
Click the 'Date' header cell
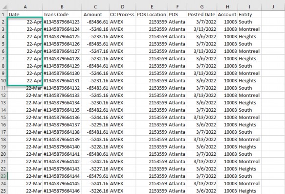[25, 14]
